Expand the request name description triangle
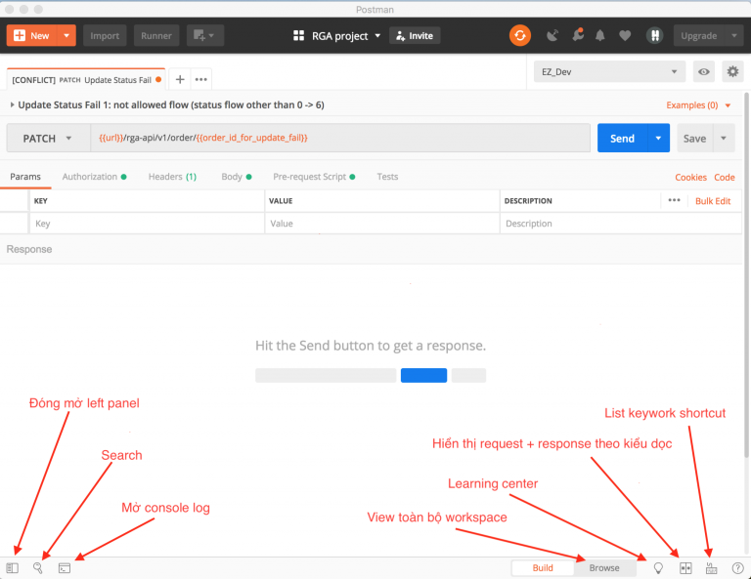This screenshot has width=751, height=579. 12,104
